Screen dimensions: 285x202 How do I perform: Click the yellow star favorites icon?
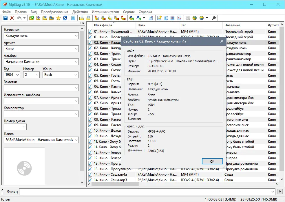pyautogui.click(x=59, y=18)
